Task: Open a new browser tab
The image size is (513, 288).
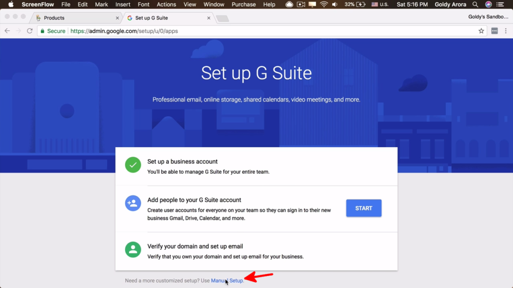Action: click(223, 18)
